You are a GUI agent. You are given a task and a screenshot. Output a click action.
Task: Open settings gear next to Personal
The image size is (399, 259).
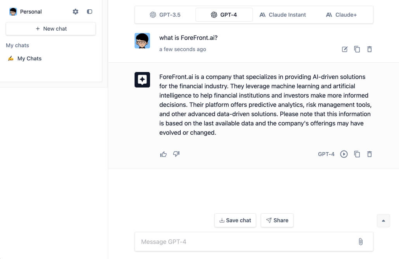click(75, 12)
